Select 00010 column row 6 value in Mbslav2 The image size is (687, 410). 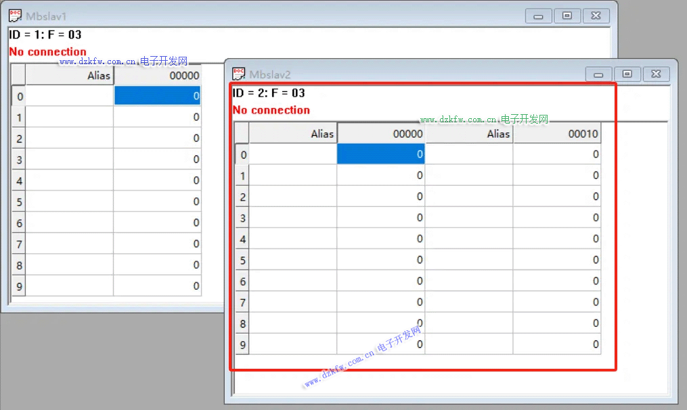(x=557, y=280)
